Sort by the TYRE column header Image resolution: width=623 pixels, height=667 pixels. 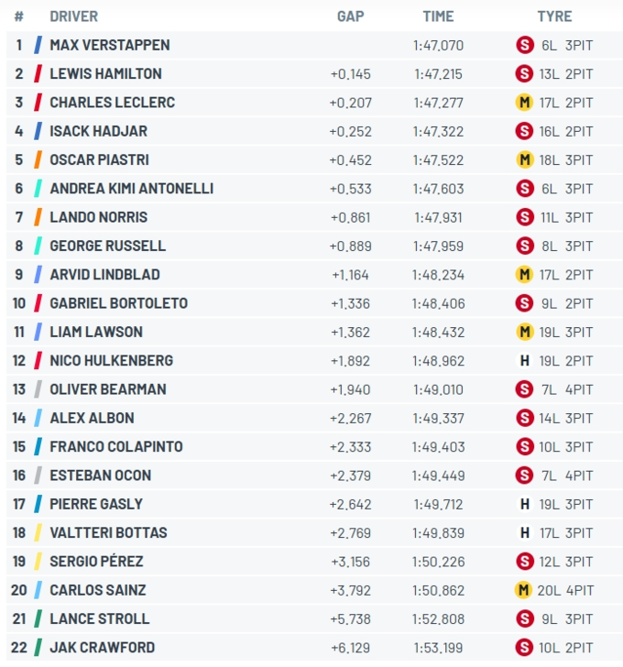554,16
